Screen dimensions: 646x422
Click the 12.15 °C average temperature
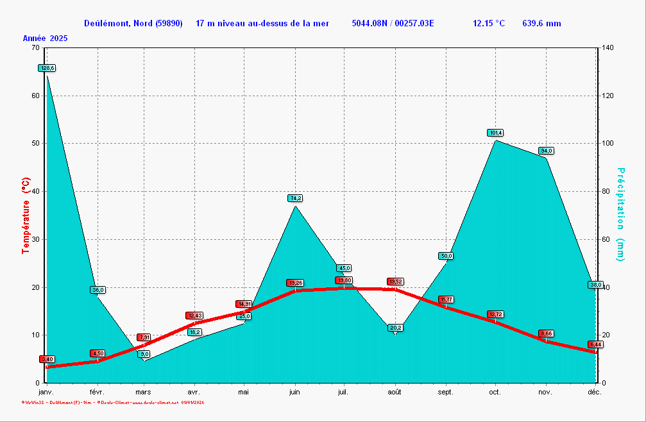point(488,24)
